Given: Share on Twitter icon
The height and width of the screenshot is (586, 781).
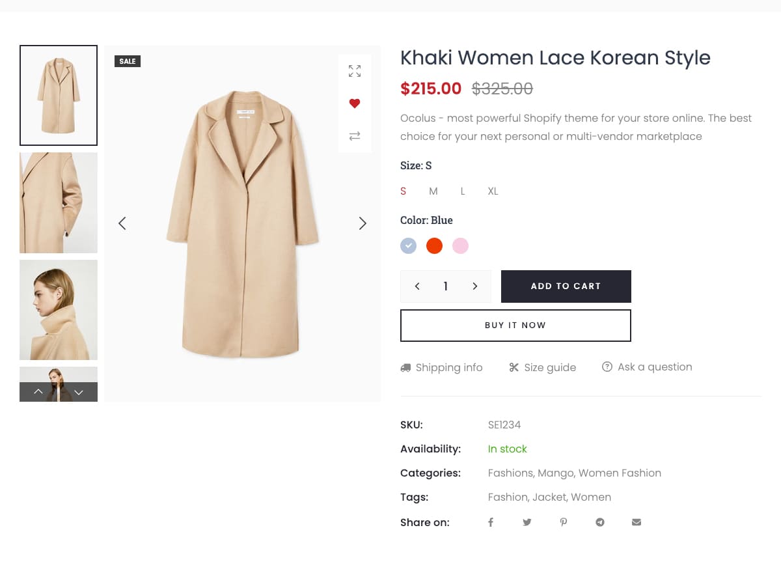Looking at the screenshot, I should (527, 522).
